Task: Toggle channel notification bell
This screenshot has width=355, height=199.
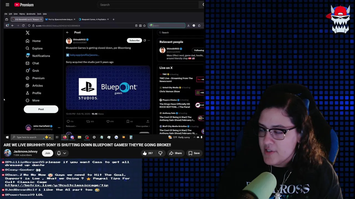Action: (x=59, y=153)
